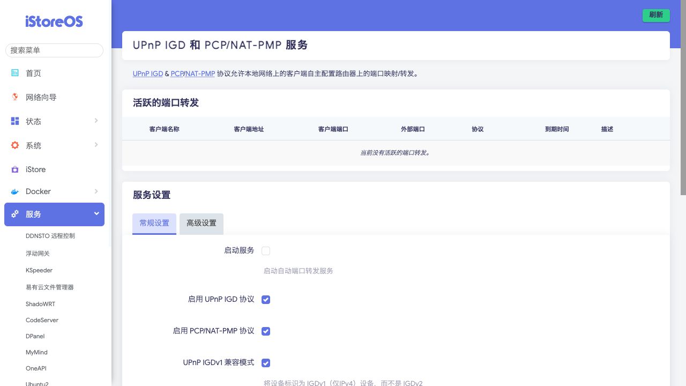686x386 pixels.
Task: Click the home dashboard icon in sidebar
Action: click(x=15, y=73)
